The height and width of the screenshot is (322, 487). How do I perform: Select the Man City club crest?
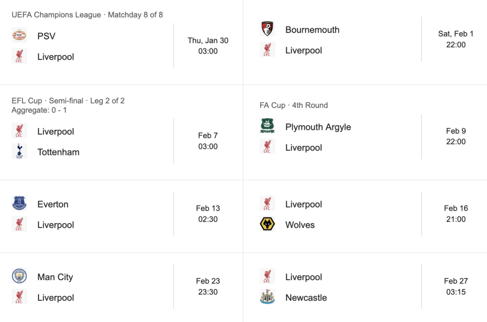[19, 277]
